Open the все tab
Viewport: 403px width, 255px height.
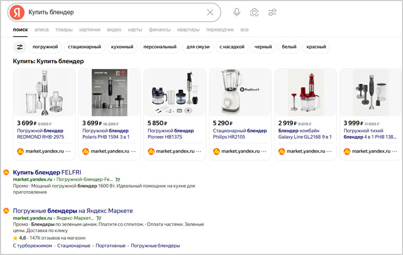tap(244, 30)
